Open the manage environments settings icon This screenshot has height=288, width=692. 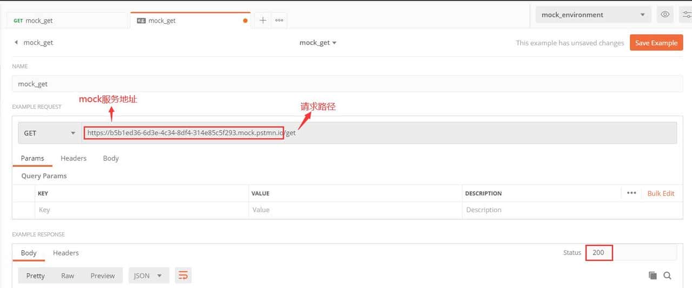[687, 15]
